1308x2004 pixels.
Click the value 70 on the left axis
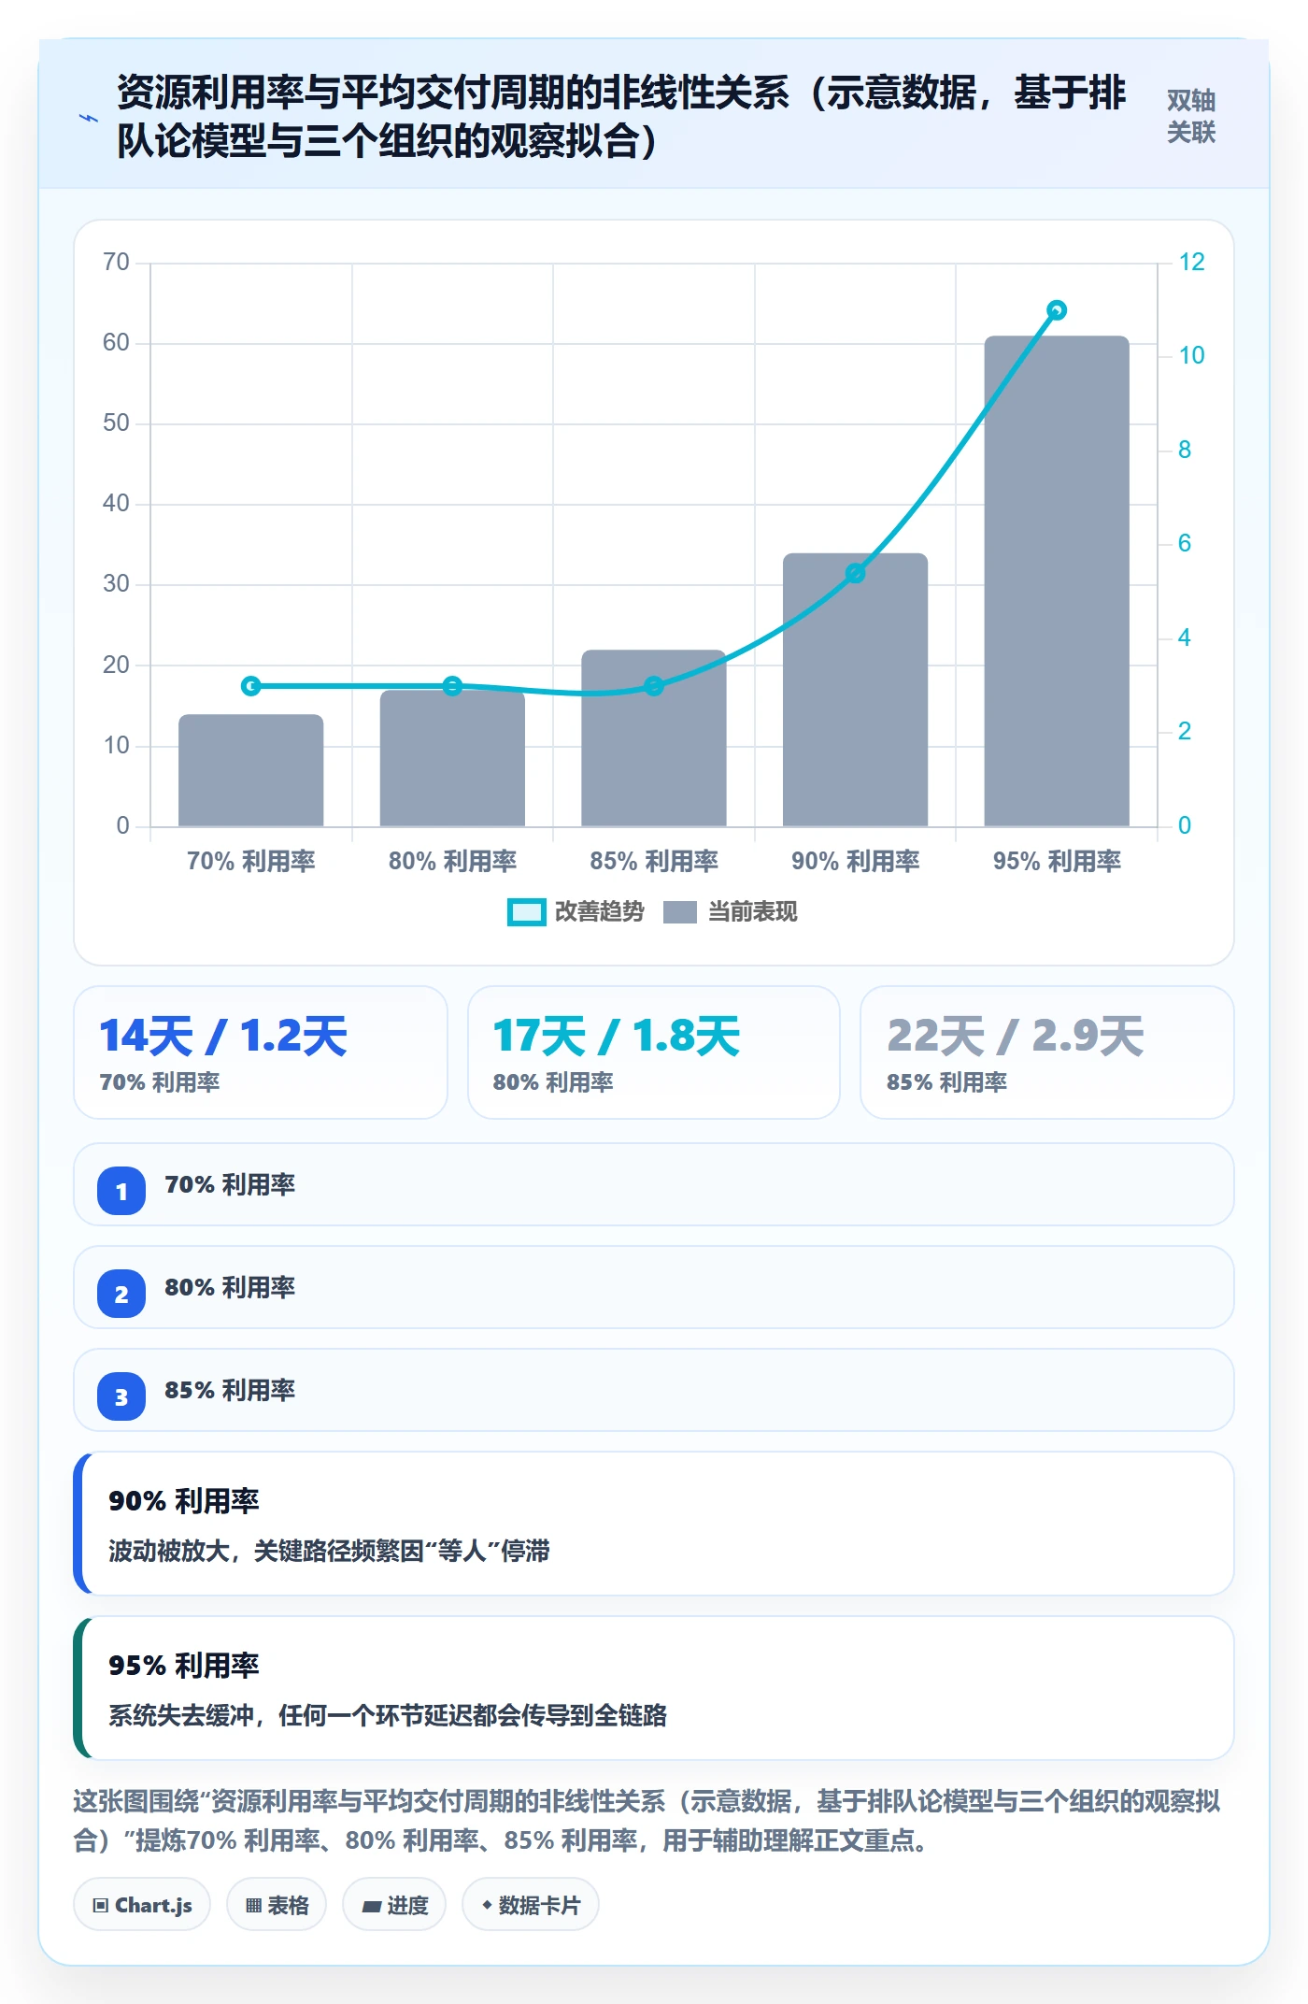point(117,263)
